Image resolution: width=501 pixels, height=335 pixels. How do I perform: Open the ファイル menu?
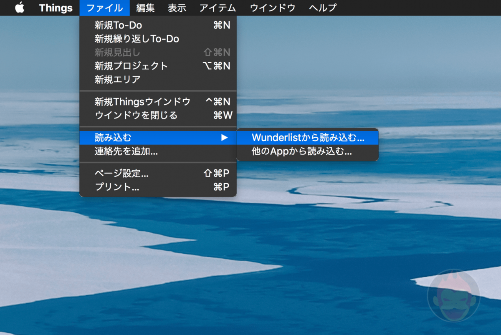coord(104,8)
